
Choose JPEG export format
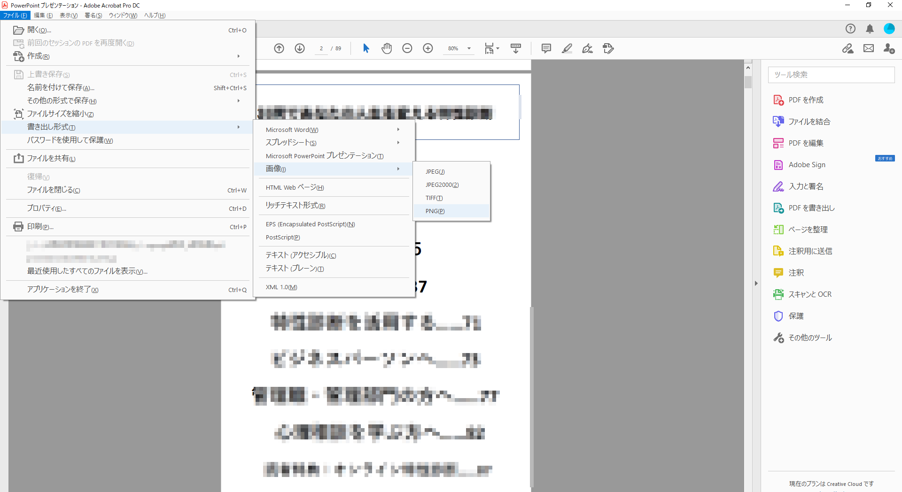pyautogui.click(x=451, y=172)
